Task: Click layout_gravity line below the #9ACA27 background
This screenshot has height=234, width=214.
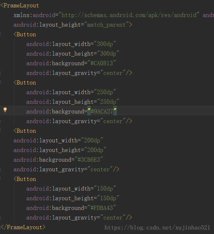Action: point(79,121)
